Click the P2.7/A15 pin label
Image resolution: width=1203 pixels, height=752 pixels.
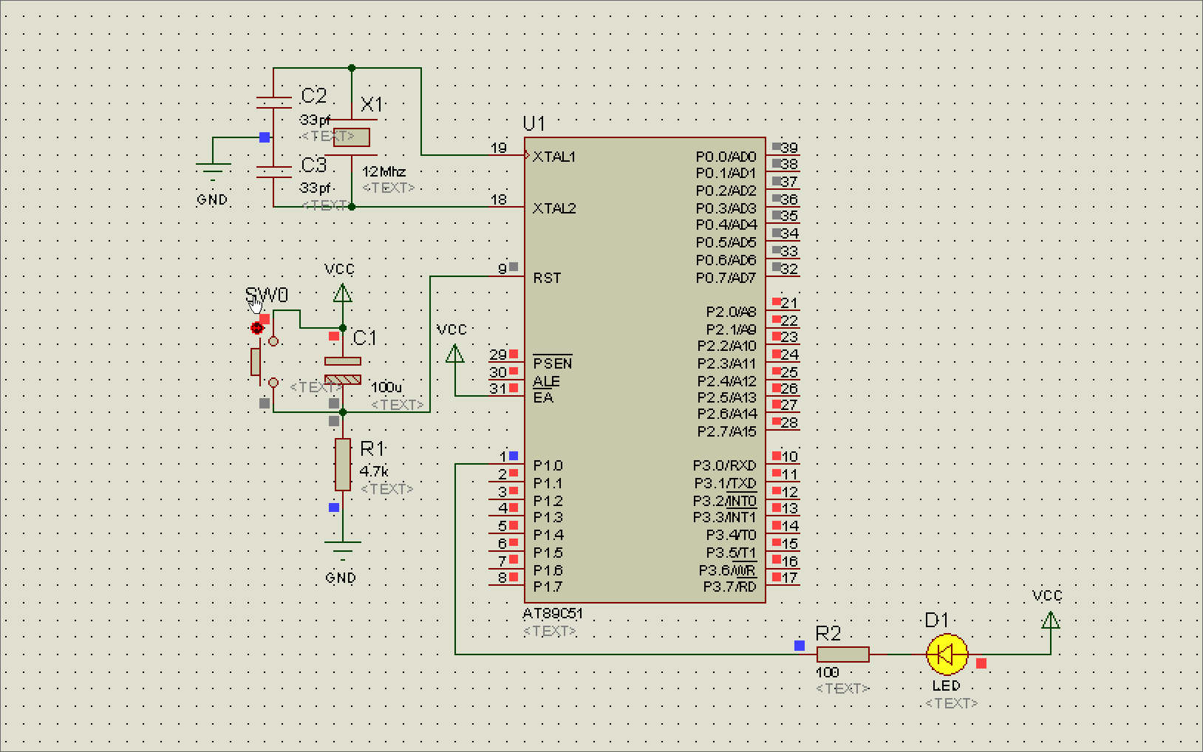727,431
